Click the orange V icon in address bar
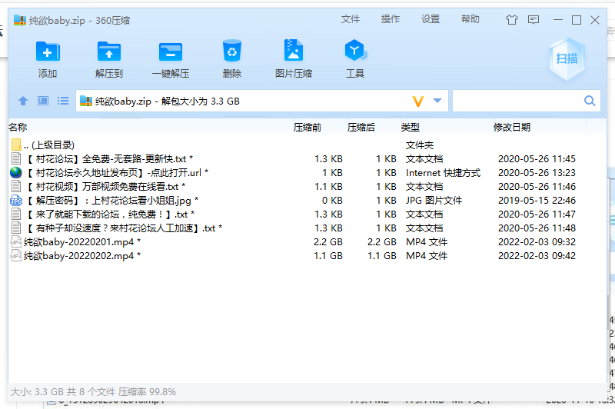The image size is (615, 409). coord(418,101)
